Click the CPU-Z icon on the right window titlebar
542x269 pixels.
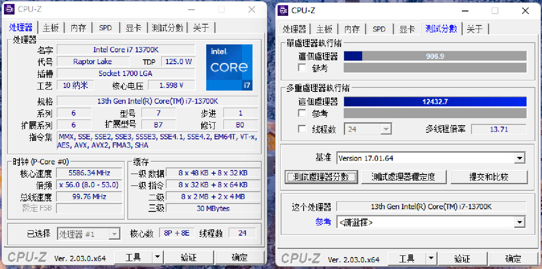[x=283, y=10]
